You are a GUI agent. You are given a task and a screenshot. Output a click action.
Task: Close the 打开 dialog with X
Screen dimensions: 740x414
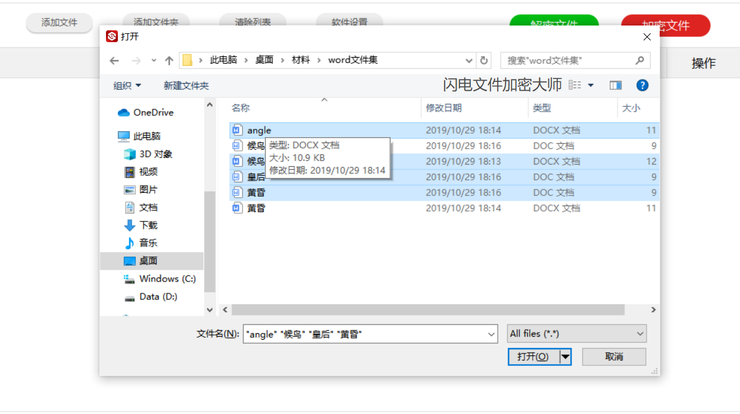click(647, 37)
